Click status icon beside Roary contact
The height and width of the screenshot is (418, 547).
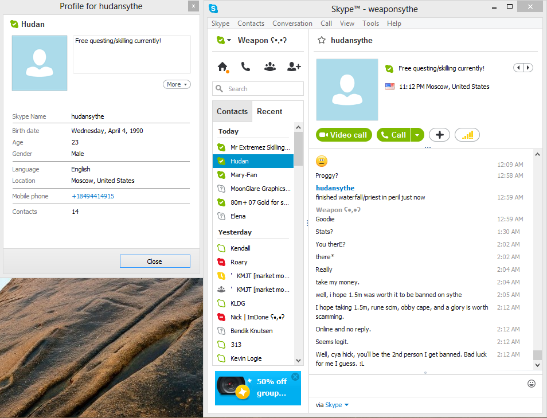(221, 261)
